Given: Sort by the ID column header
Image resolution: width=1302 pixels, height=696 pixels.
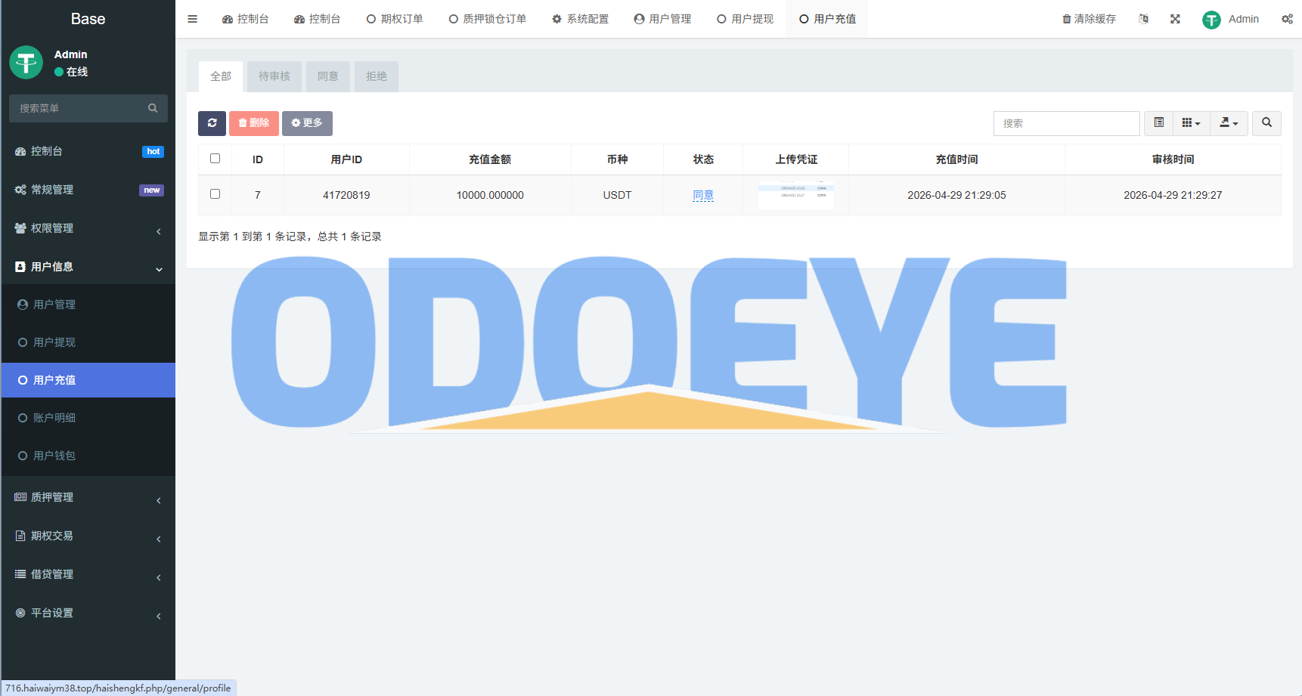Looking at the screenshot, I should pos(258,159).
